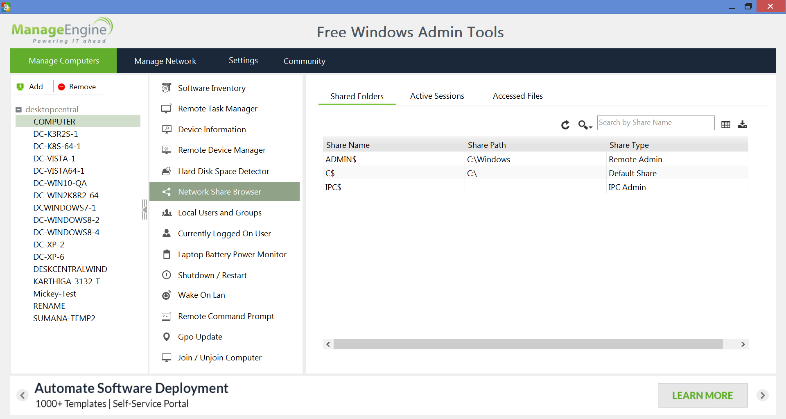This screenshot has width=786, height=419.
Task: Select DC-VISTA-1 computer
Action: point(54,159)
